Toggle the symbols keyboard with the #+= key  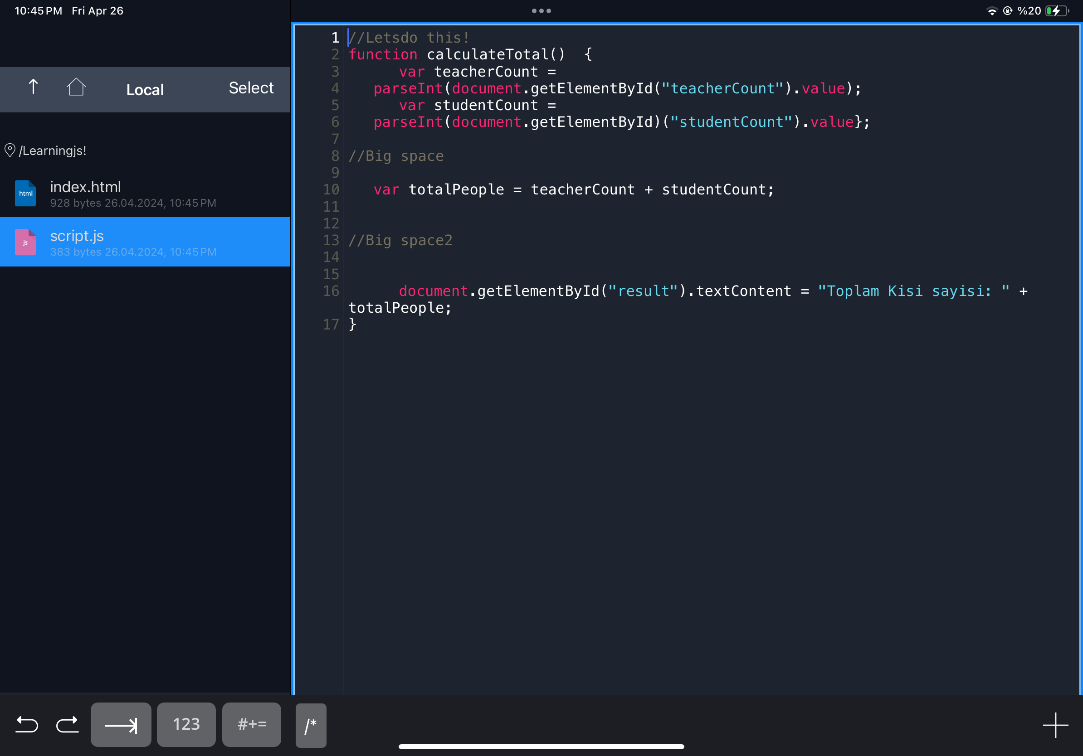(251, 724)
